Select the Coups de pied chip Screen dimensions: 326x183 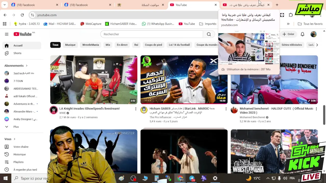(153, 45)
